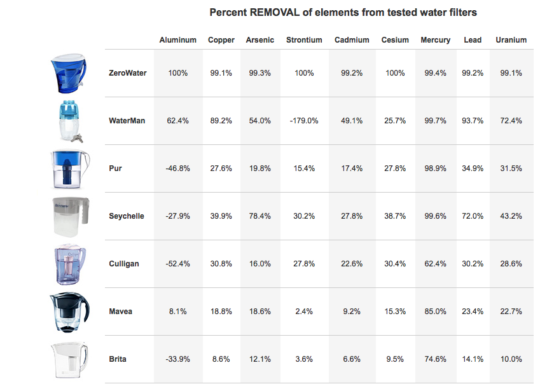Click the Cadmium column header
The height and width of the screenshot is (391, 547).
coord(352,40)
